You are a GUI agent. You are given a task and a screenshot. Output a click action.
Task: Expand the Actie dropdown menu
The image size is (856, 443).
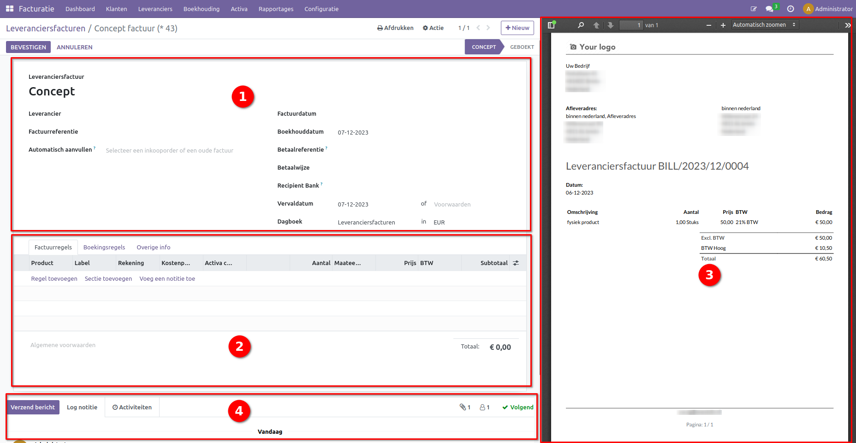433,28
